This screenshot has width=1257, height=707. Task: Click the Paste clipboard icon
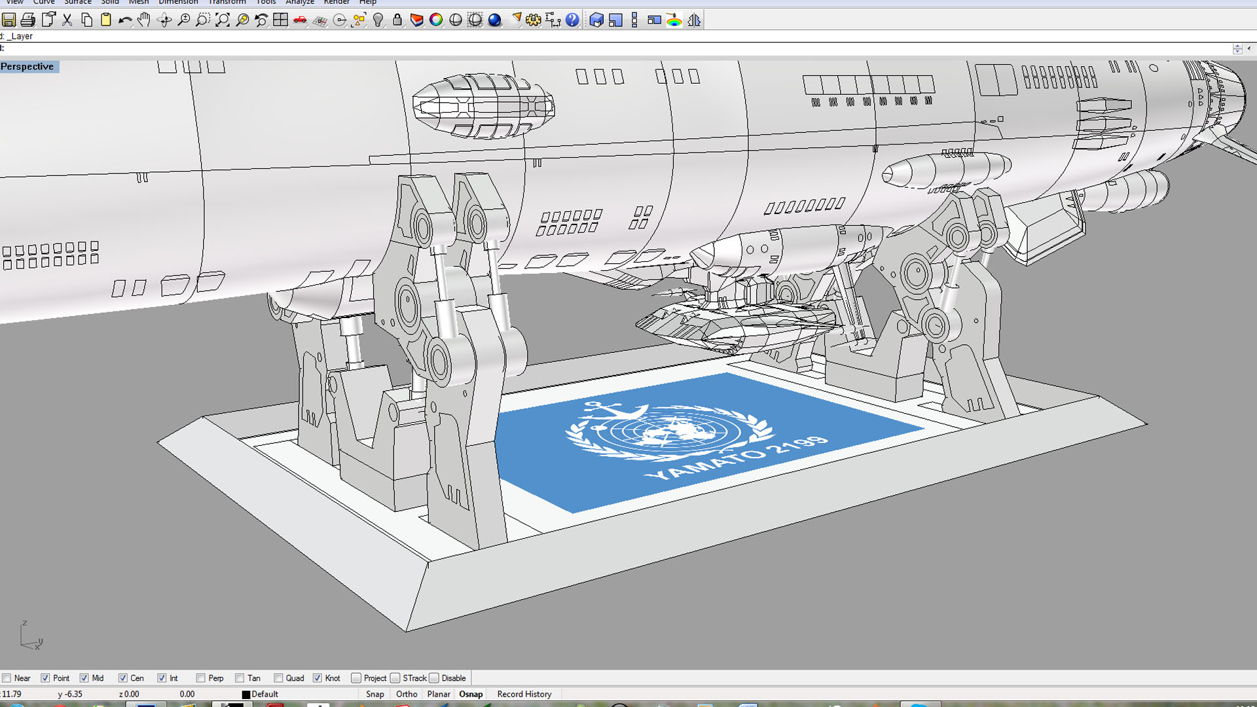(106, 20)
